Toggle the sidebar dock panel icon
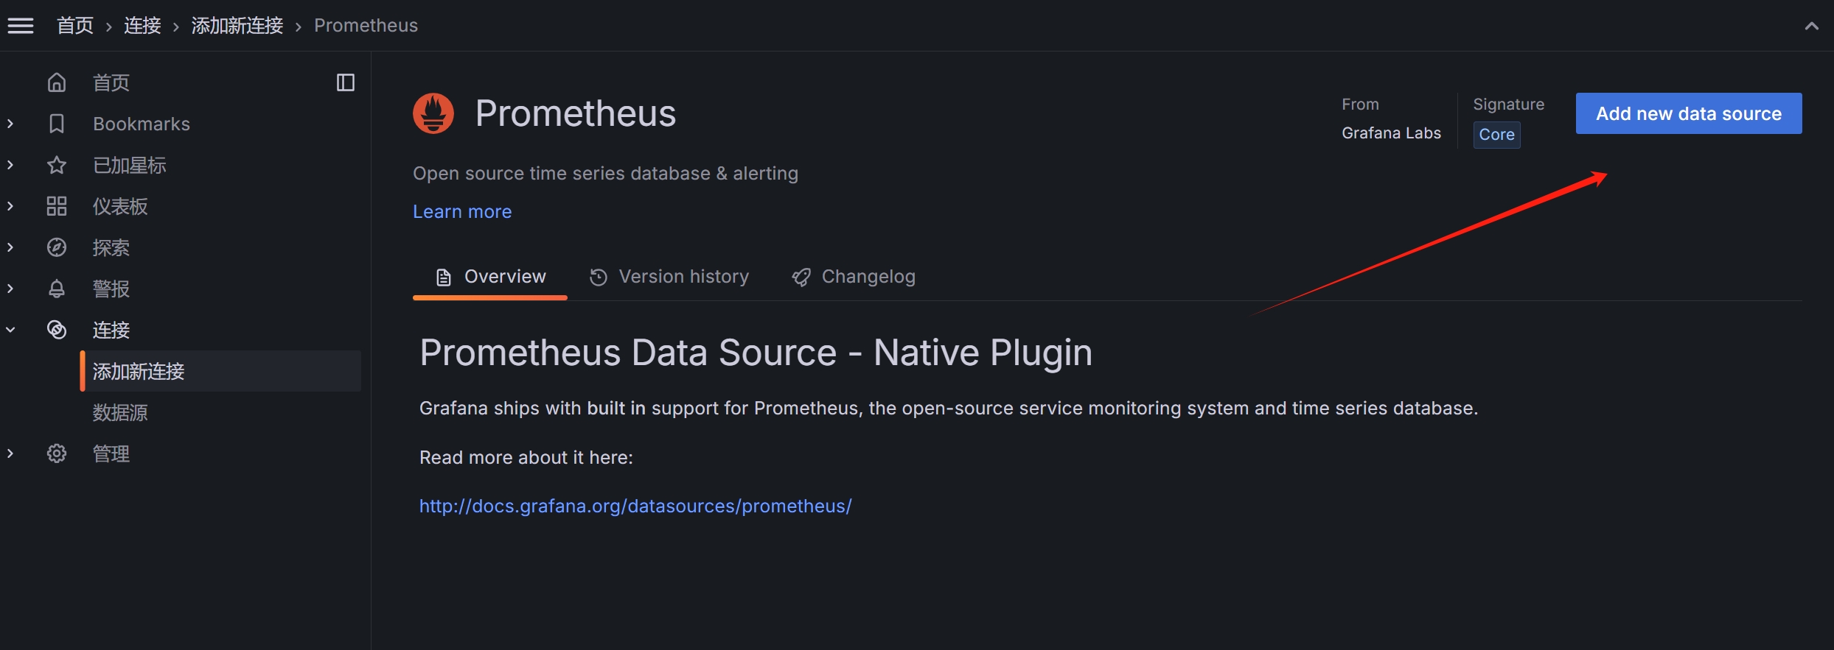This screenshot has height=650, width=1834. pyautogui.click(x=346, y=82)
